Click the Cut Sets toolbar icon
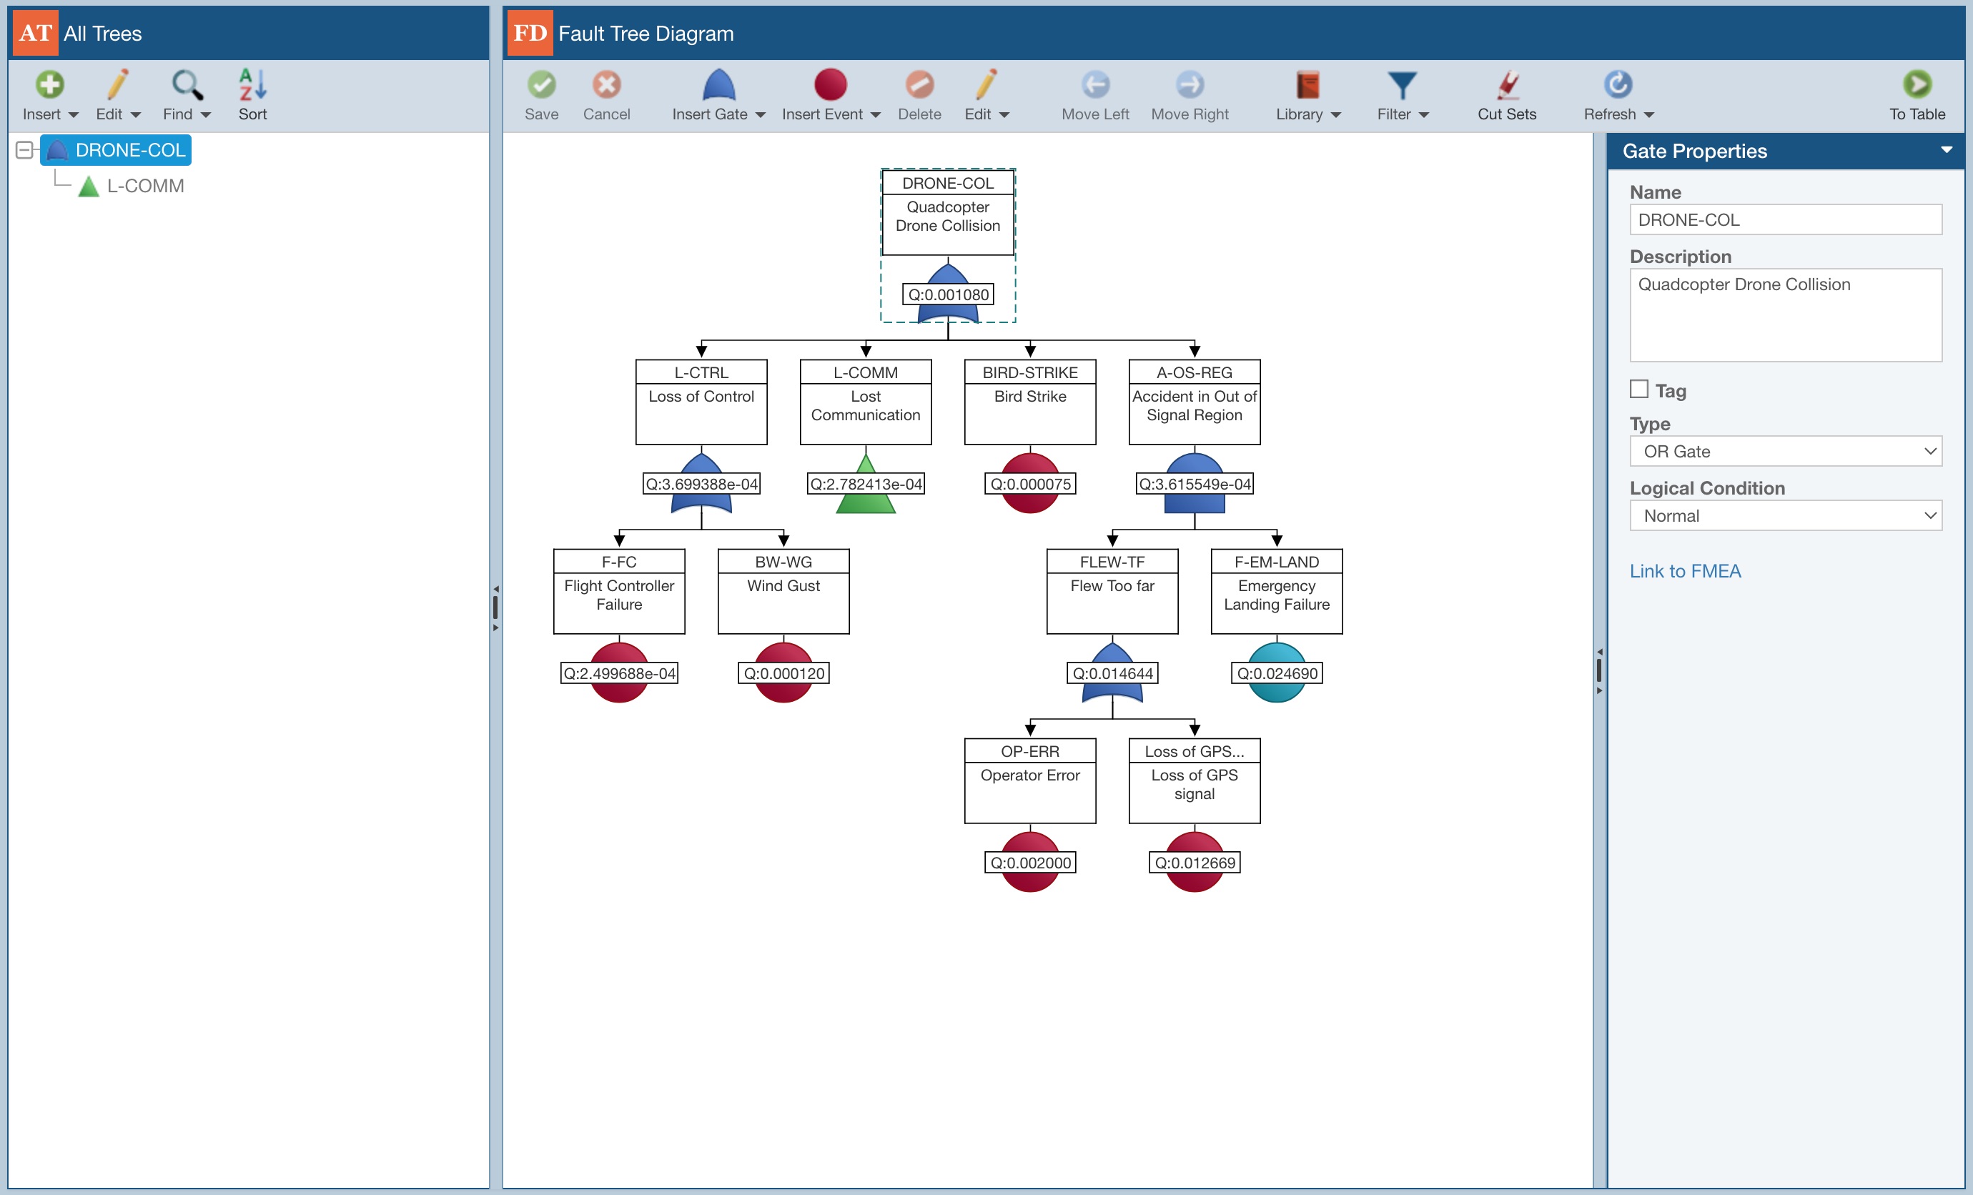Viewport: 1973px width, 1195px height. [x=1506, y=86]
